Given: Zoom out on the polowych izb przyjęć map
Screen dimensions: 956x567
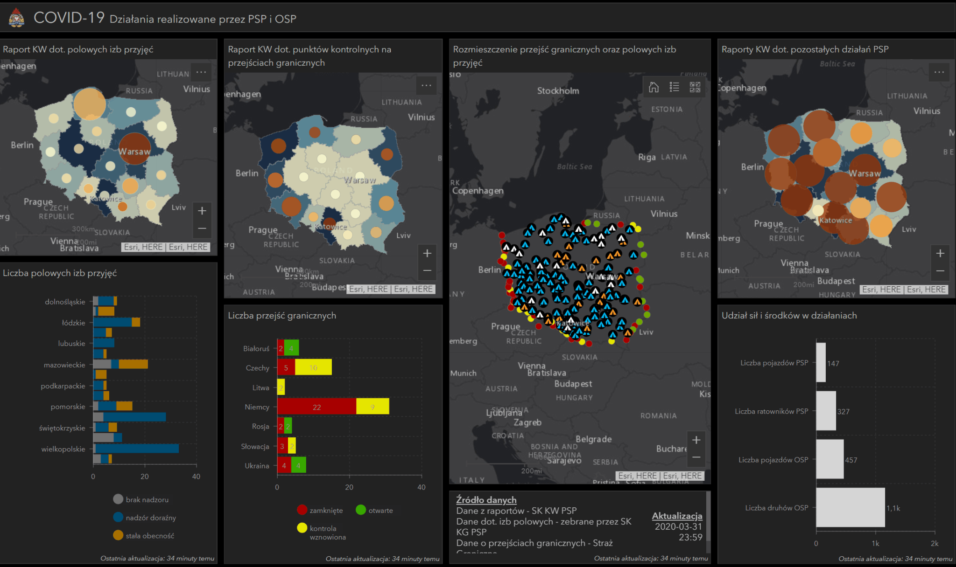Looking at the screenshot, I should pyautogui.click(x=202, y=228).
